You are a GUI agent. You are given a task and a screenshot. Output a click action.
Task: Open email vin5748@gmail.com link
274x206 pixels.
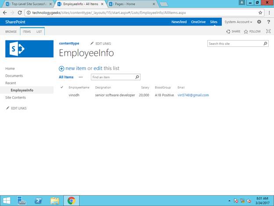pos(193,95)
